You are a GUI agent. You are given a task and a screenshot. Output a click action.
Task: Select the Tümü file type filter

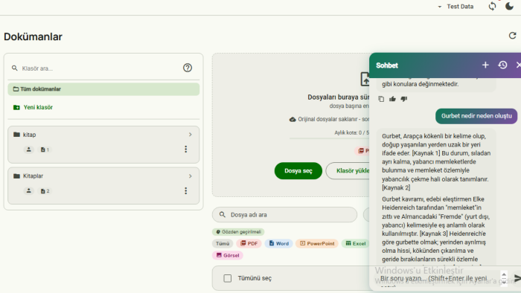pyautogui.click(x=223, y=244)
